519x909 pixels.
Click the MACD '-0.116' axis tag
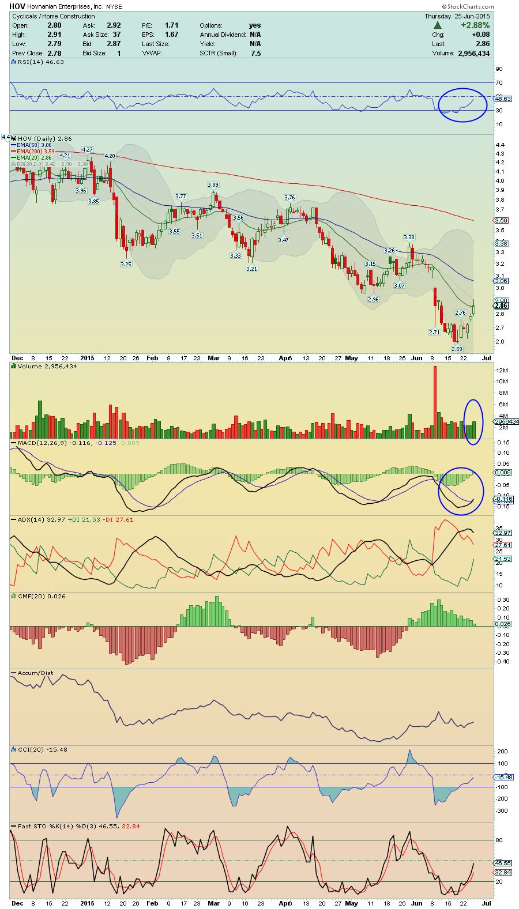tap(503, 499)
